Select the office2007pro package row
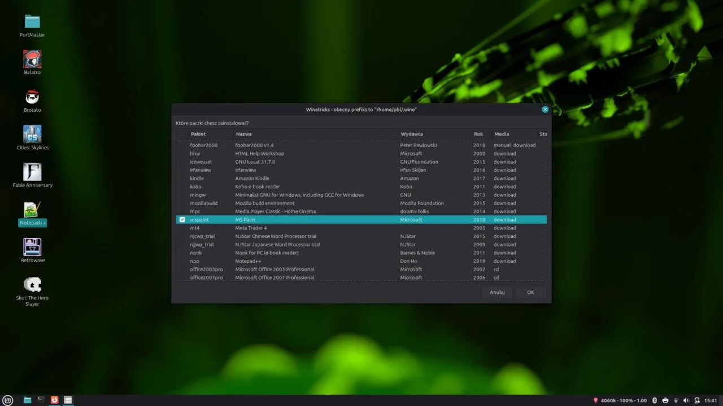 click(x=361, y=277)
